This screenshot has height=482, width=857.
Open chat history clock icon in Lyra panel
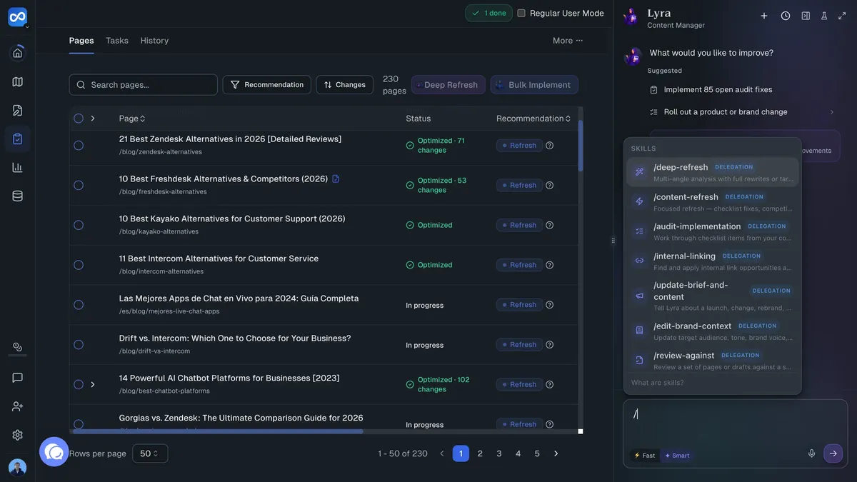coord(786,16)
